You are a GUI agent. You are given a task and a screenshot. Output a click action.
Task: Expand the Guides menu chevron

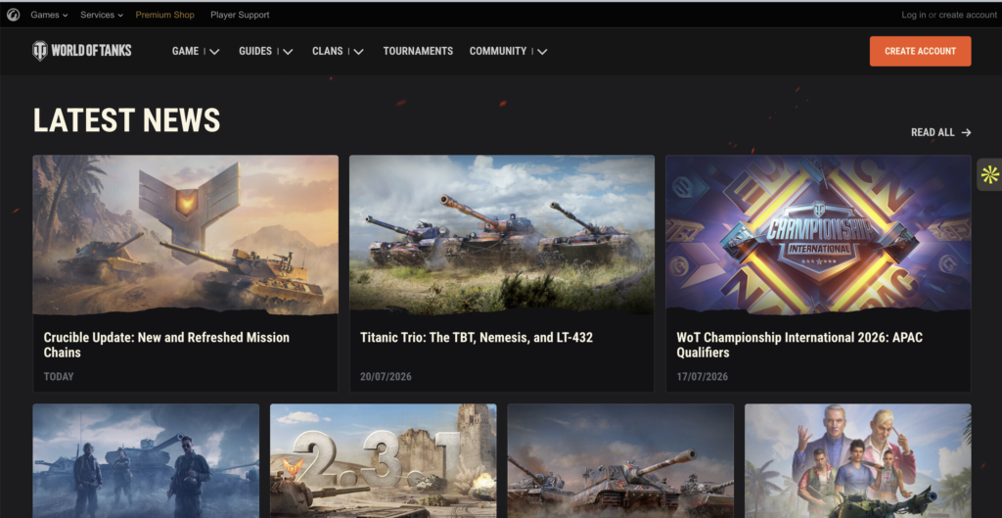pos(289,52)
